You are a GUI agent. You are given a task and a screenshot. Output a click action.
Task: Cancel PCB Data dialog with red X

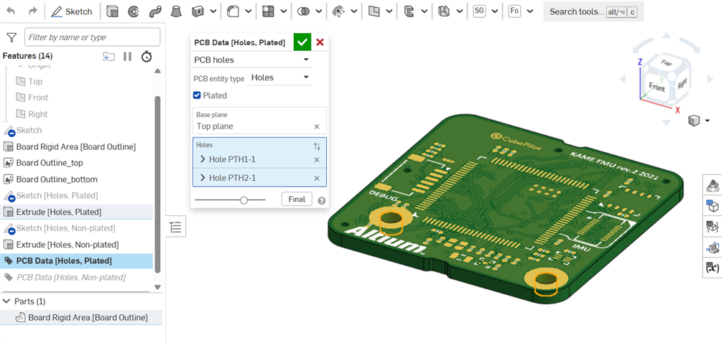tap(320, 42)
